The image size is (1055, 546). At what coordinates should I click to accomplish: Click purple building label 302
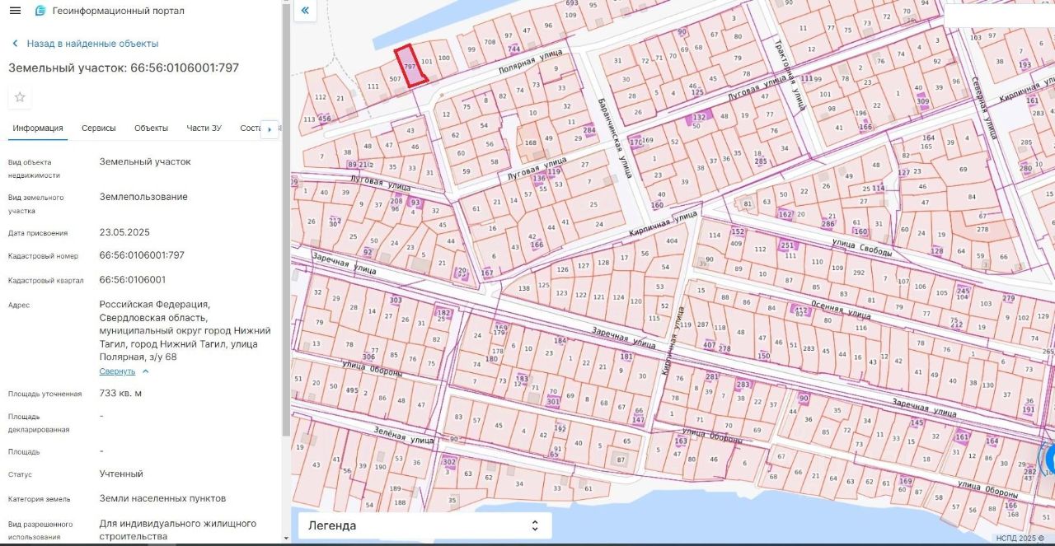(448, 462)
